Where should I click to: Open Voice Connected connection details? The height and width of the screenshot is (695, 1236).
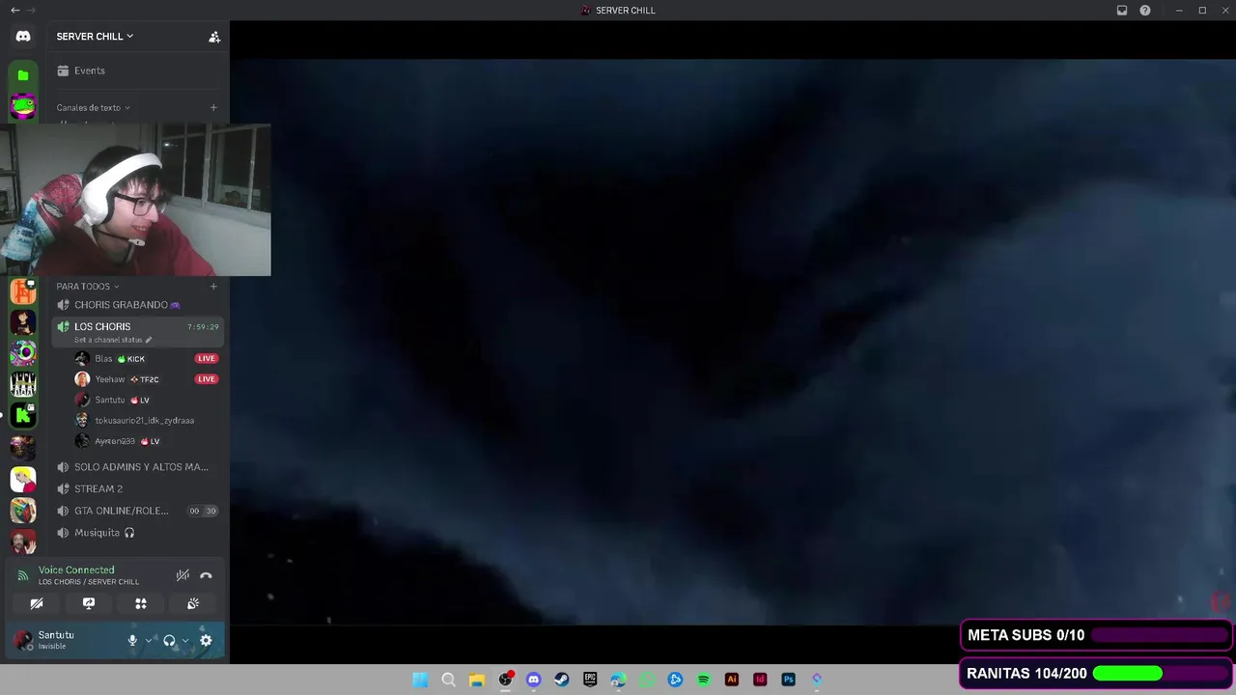coord(76,570)
